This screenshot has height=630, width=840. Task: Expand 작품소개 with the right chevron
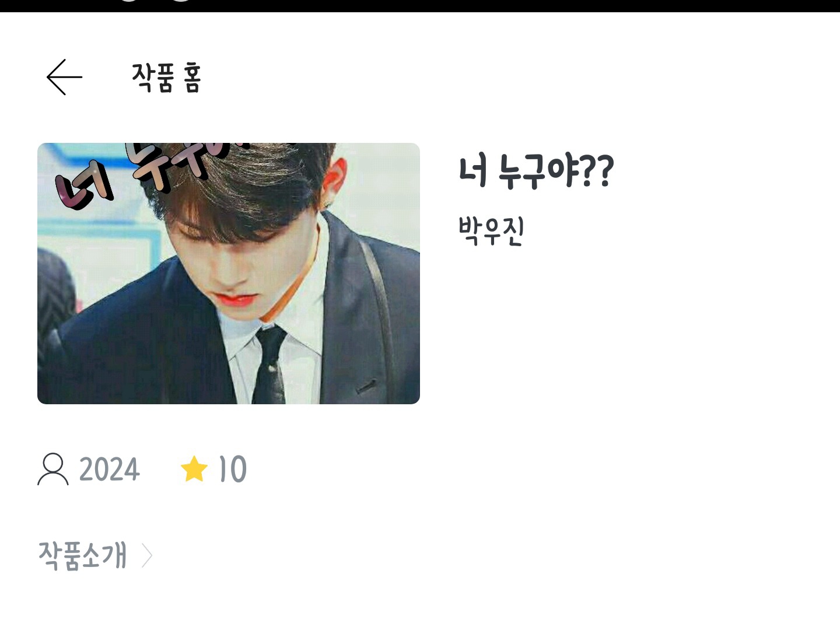[147, 555]
